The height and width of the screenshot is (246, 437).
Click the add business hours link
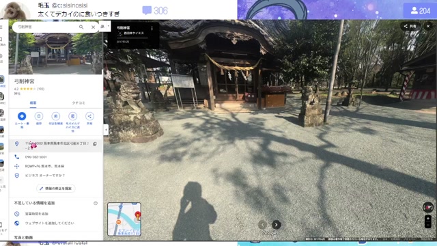pos(36,214)
